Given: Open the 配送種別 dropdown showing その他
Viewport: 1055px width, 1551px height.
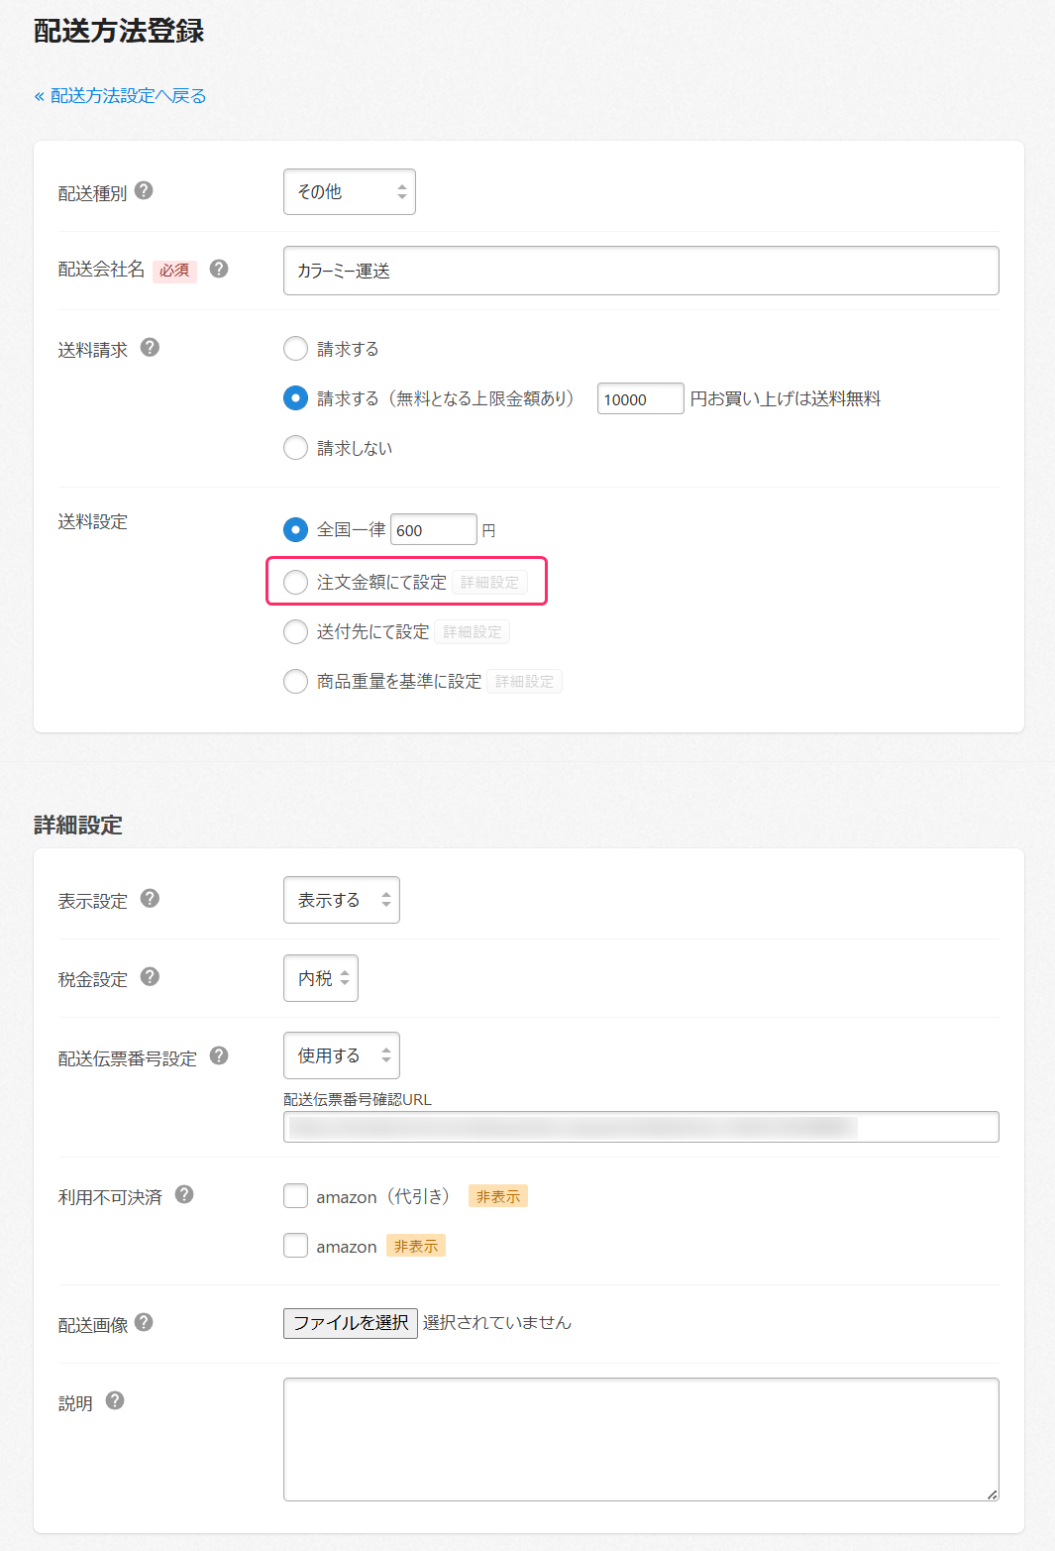Looking at the screenshot, I should (x=349, y=191).
